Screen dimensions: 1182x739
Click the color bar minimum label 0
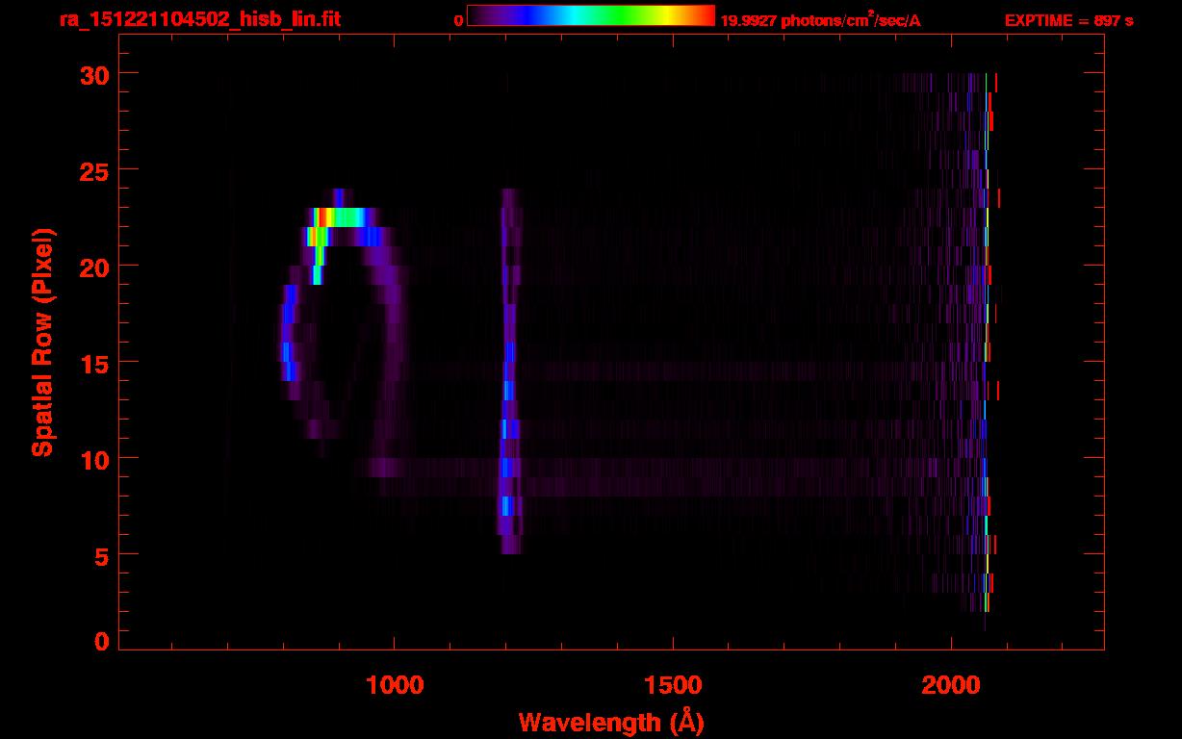tap(458, 19)
